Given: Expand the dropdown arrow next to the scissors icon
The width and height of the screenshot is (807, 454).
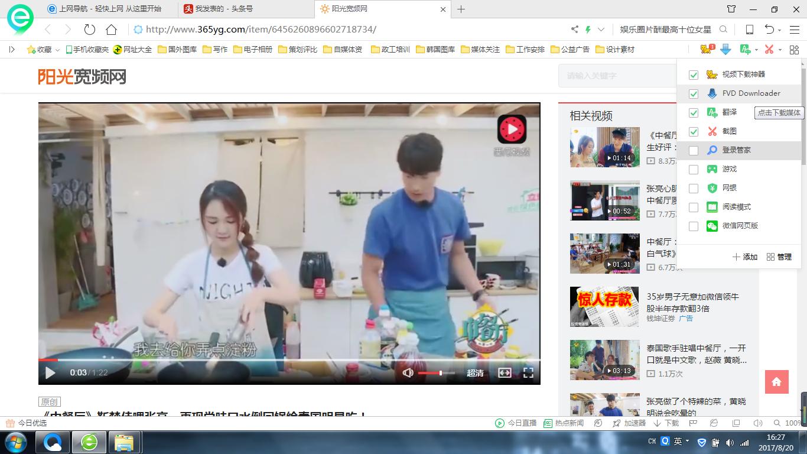Looking at the screenshot, I should 780,50.
